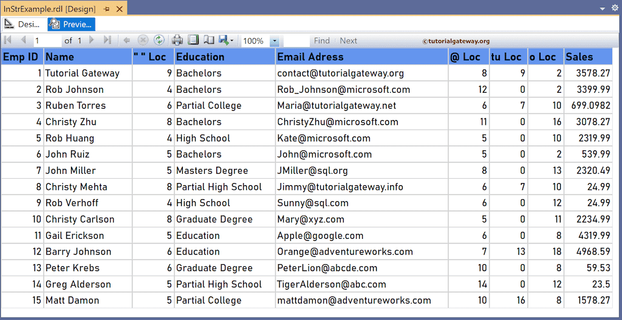
Task: Pin the InStrExample.rdl document tab
Action: pos(107,9)
